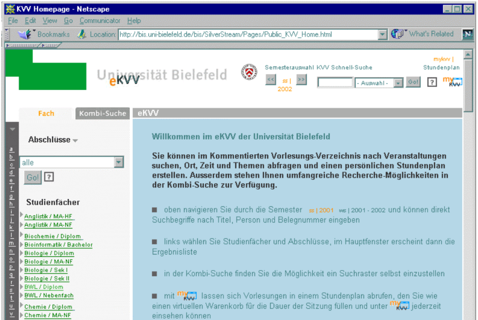Click help icon next to Abschlüsse Go button

[49, 178]
